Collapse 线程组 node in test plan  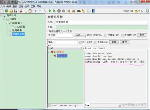point(4,19)
